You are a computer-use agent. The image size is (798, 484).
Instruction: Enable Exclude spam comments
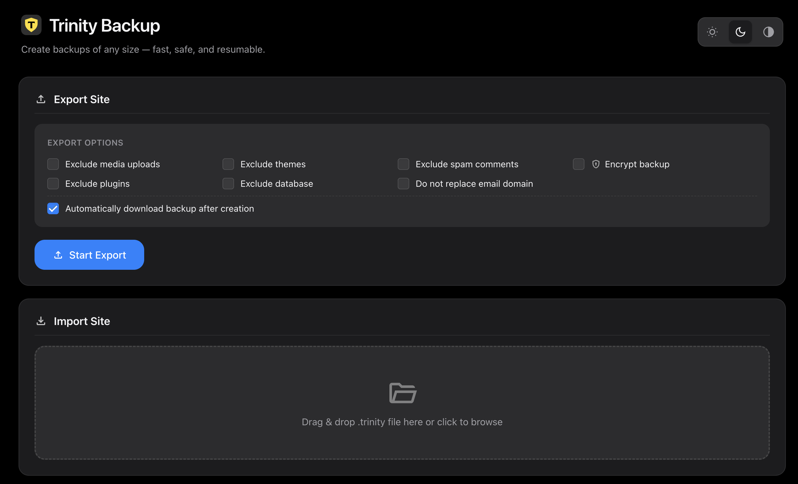tap(403, 164)
